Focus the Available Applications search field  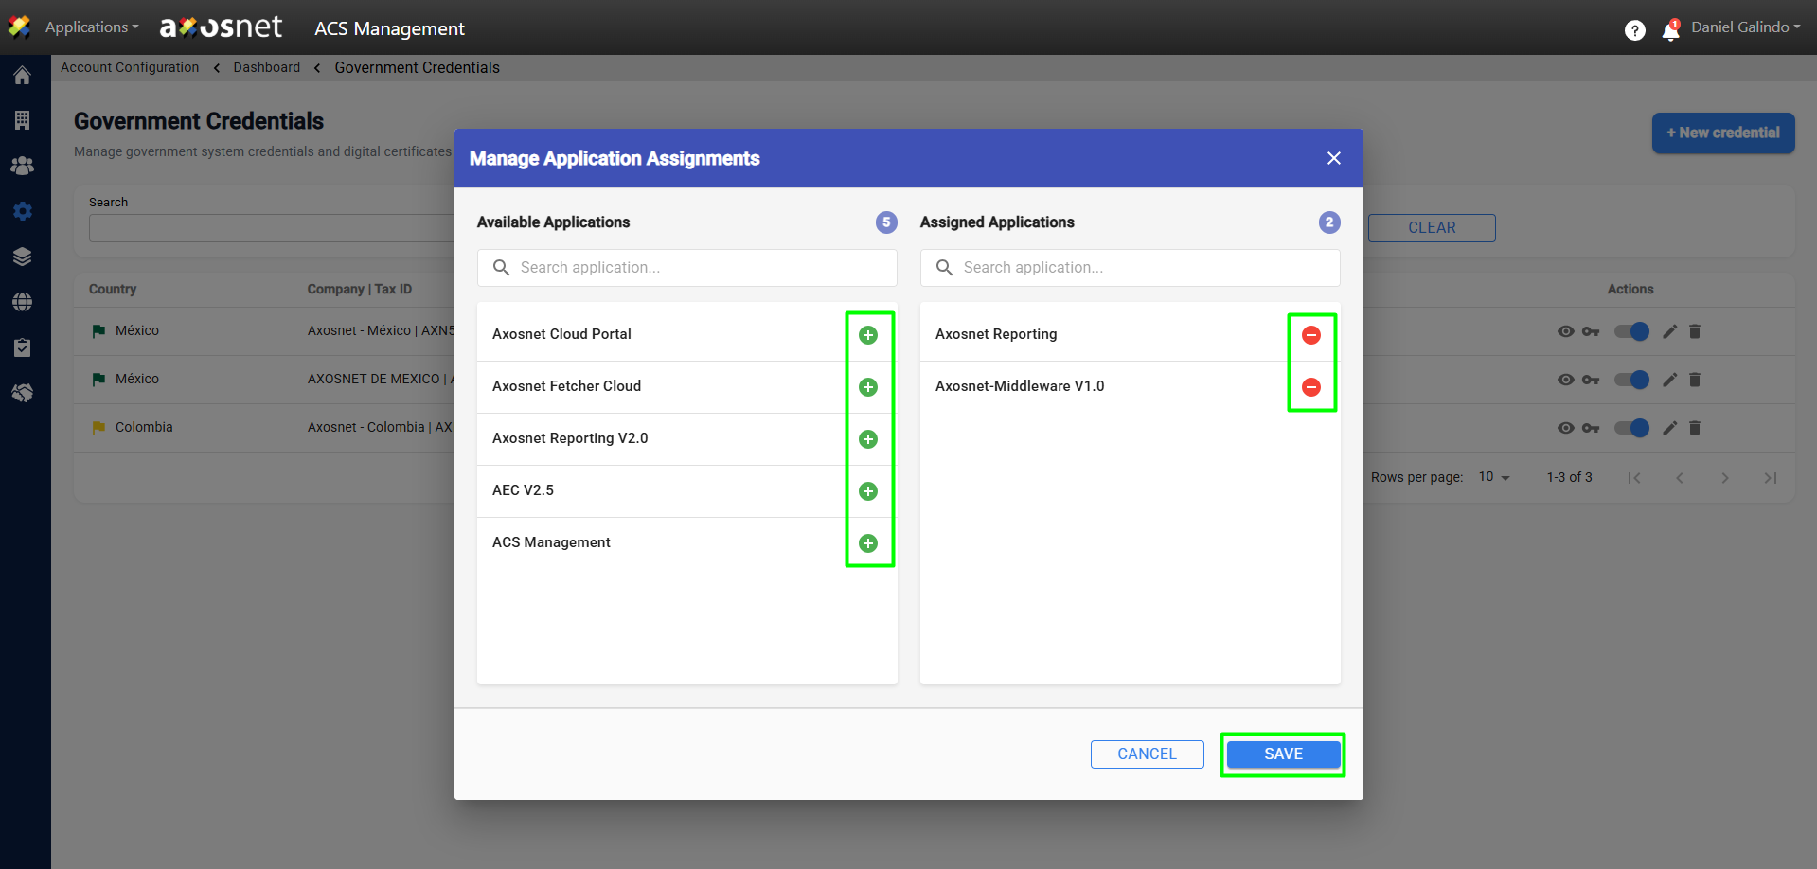(701, 268)
